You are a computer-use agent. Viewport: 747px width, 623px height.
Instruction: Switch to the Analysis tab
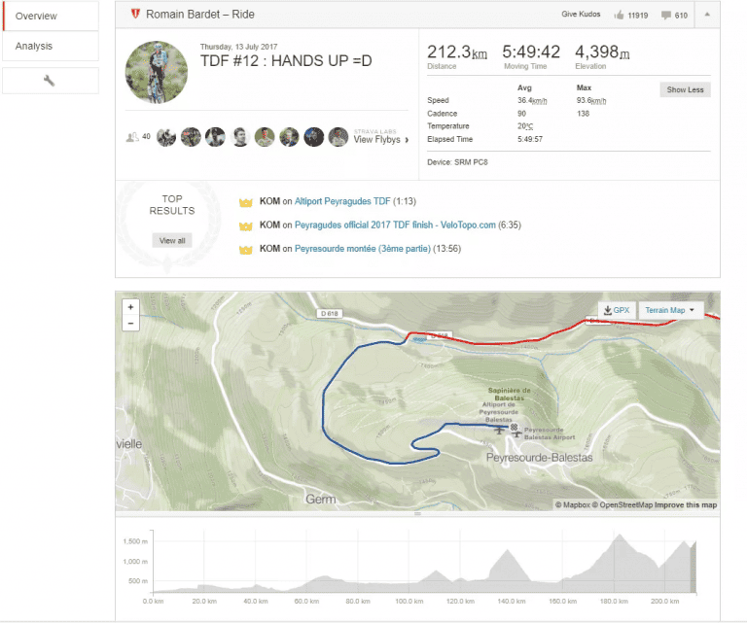50,46
